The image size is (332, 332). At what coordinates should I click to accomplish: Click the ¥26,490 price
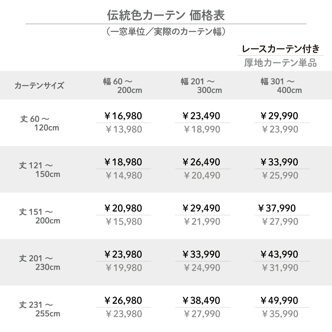coord(201,162)
